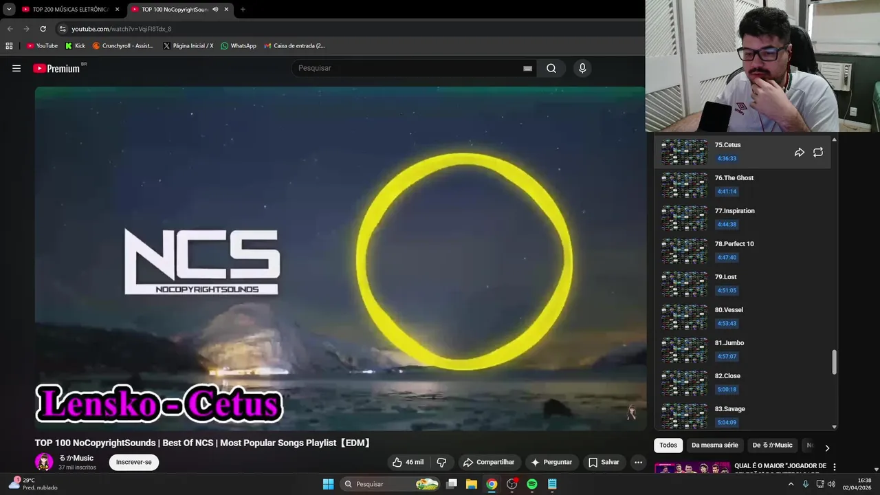Open the tab search dropdown arrow
Viewport: 880px width, 495px height.
click(x=9, y=10)
